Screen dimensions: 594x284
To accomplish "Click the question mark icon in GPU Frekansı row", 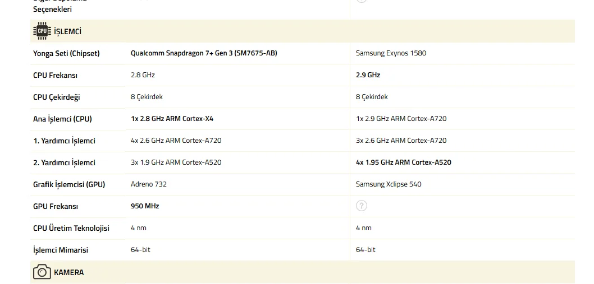I will [x=362, y=206].
